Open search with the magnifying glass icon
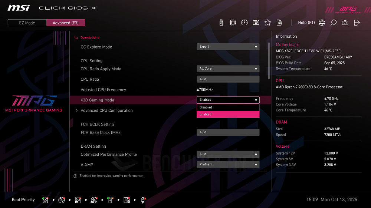Screen dimensions: 371x208 click(334, 23)
